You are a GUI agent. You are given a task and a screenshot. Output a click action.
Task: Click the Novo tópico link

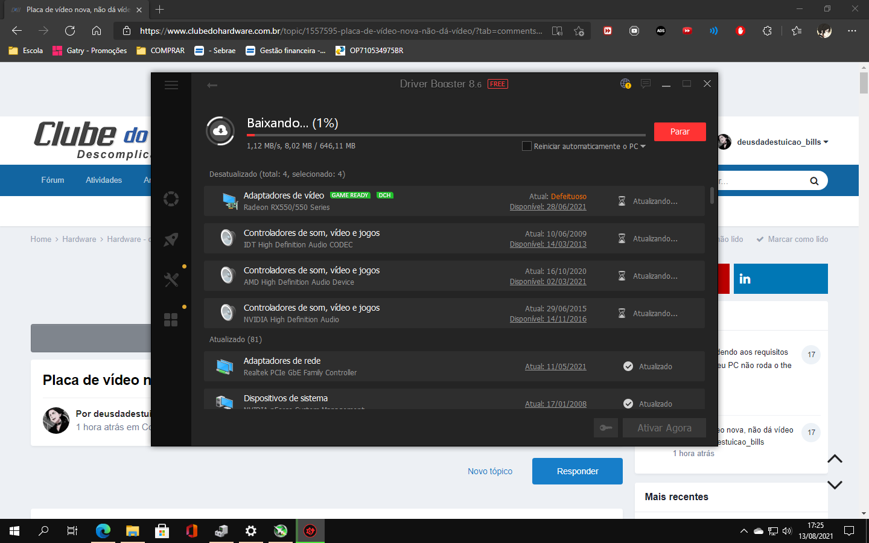pyautogui.click(x=490, y=471)
